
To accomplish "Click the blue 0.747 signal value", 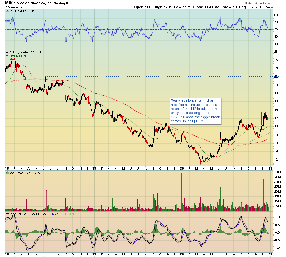I will [56, 214].
